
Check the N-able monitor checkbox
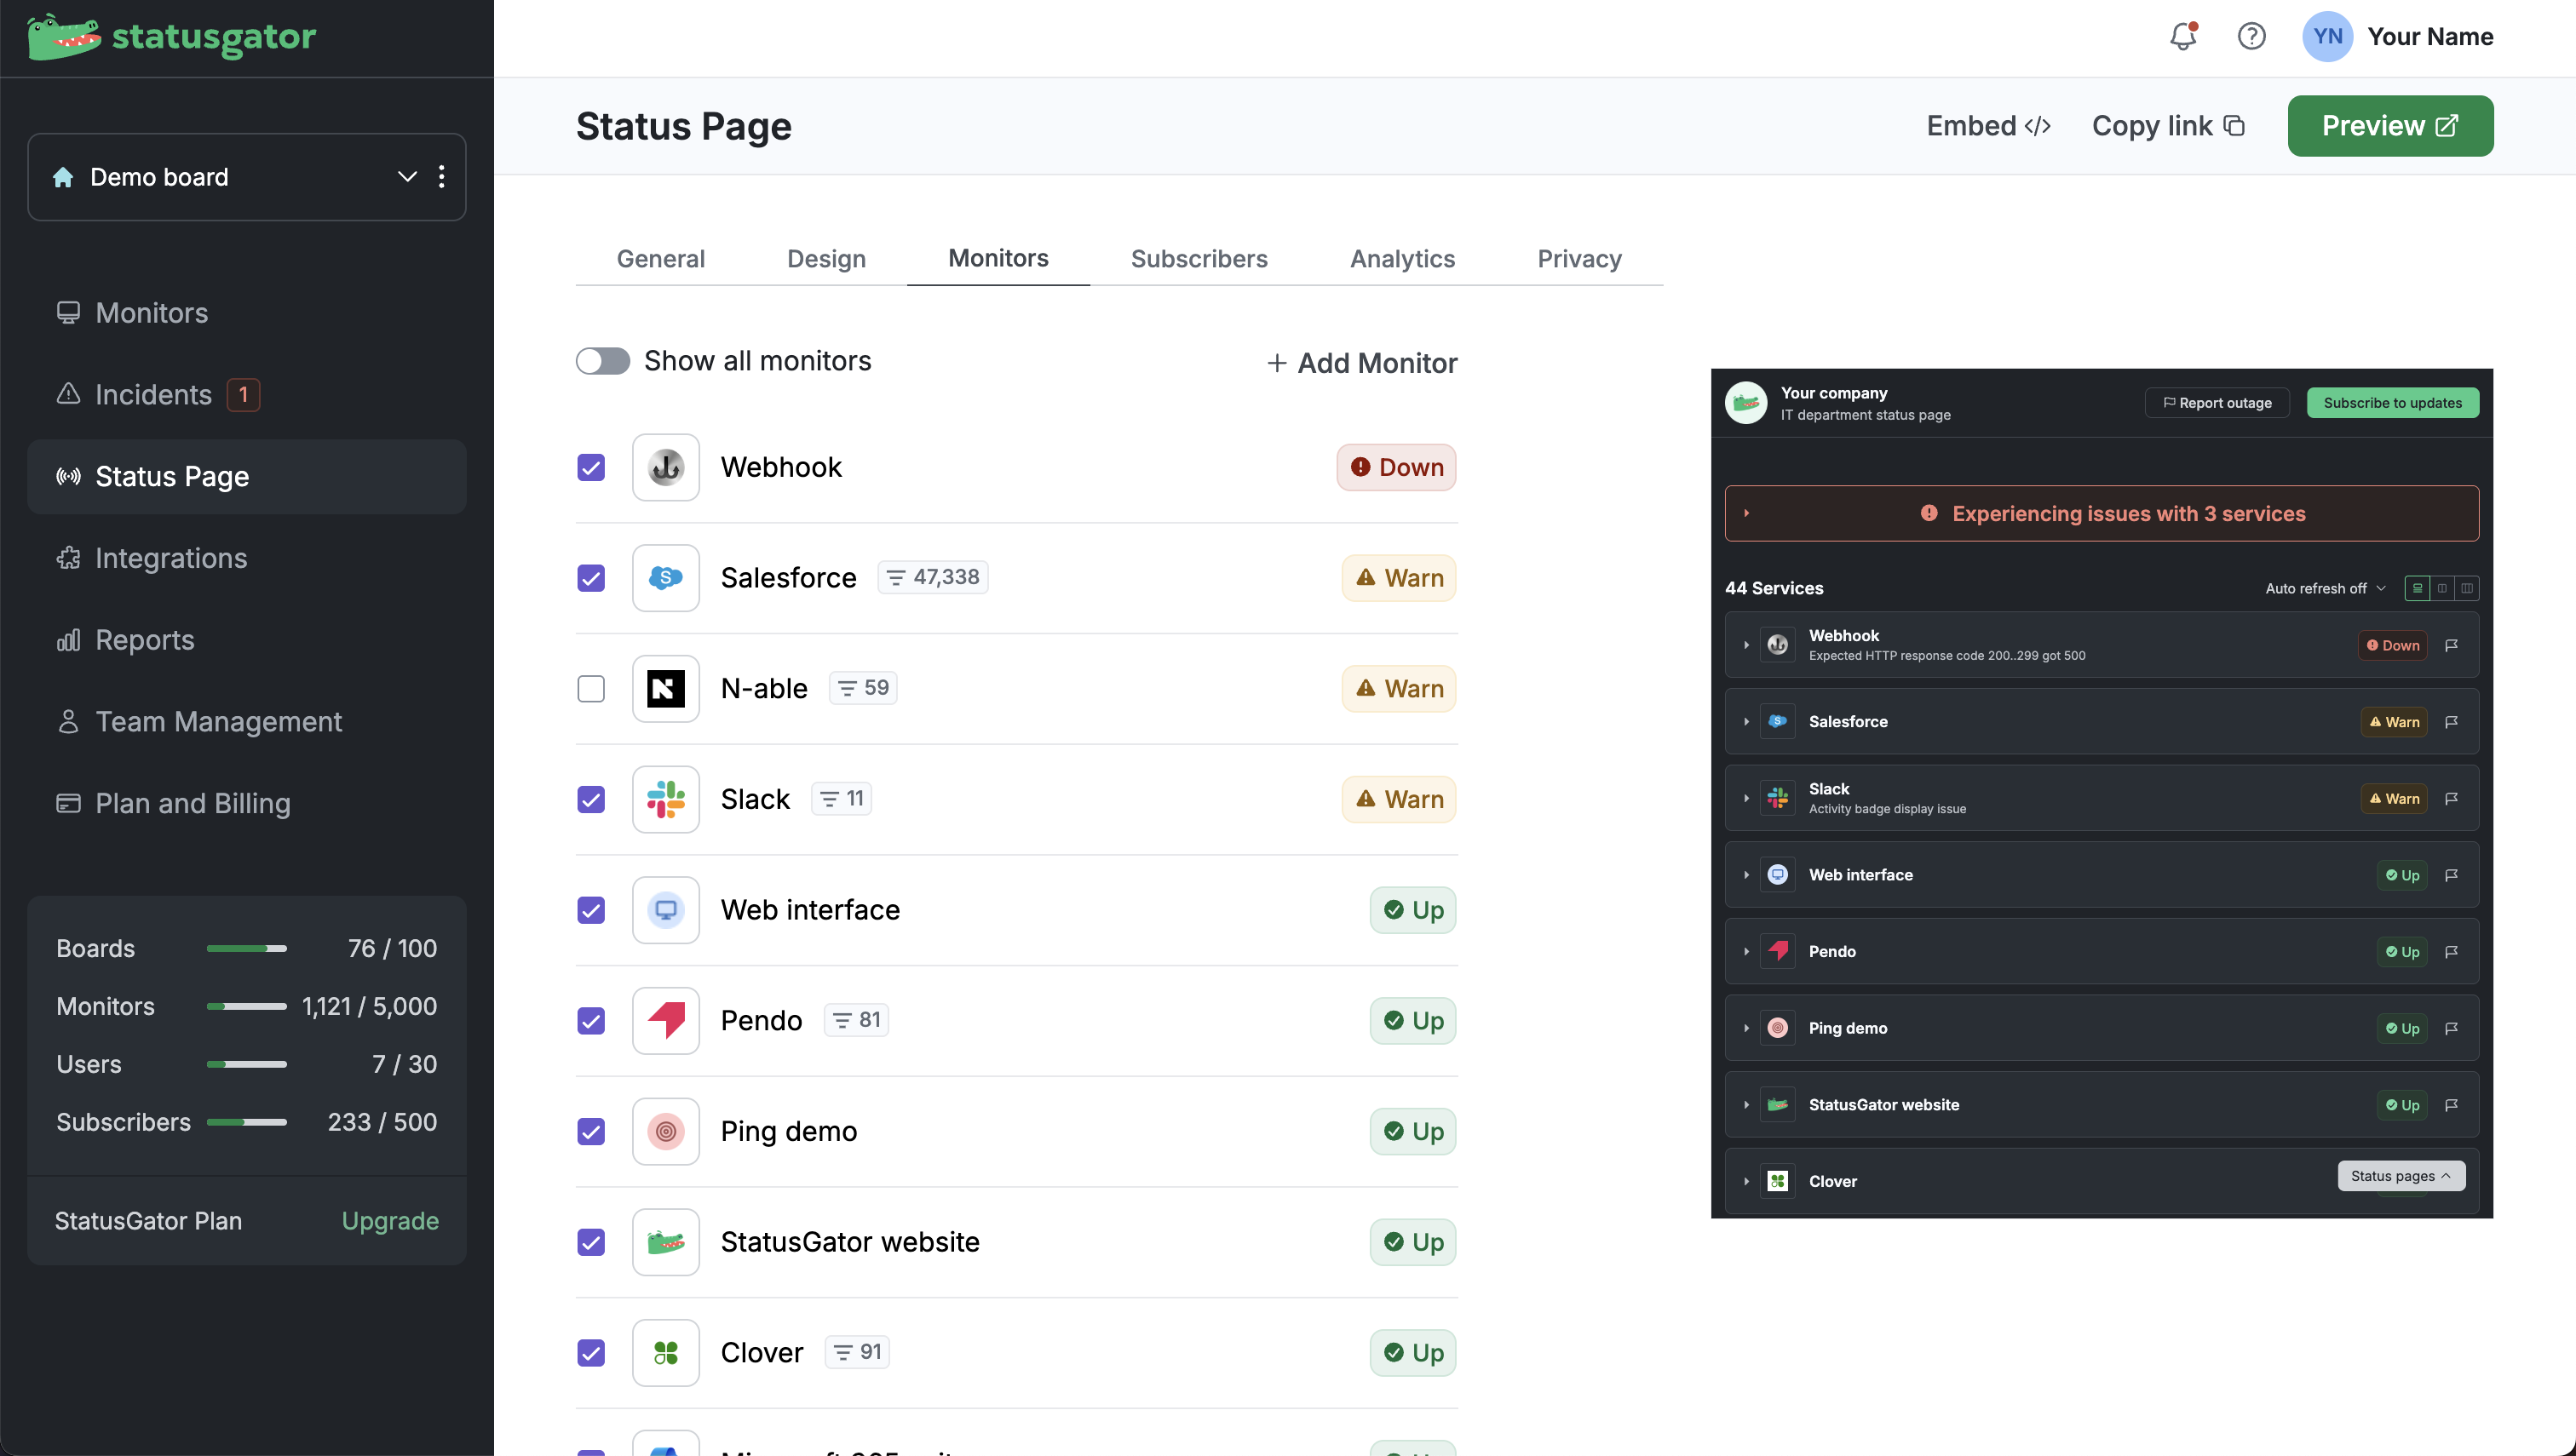591,689
